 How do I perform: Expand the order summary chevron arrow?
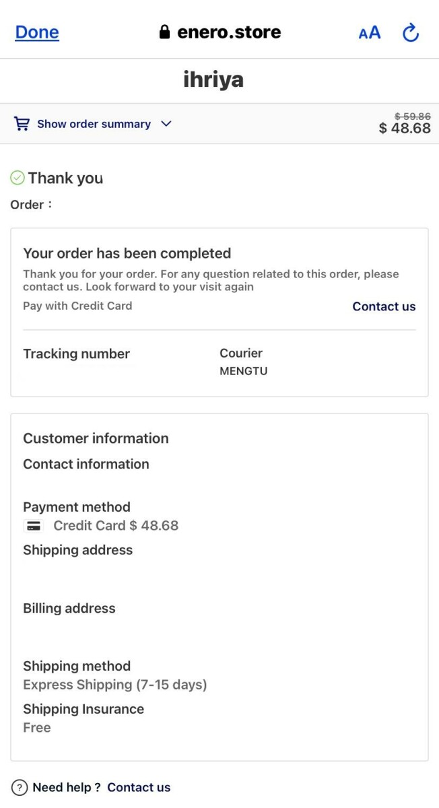[166, 124]
